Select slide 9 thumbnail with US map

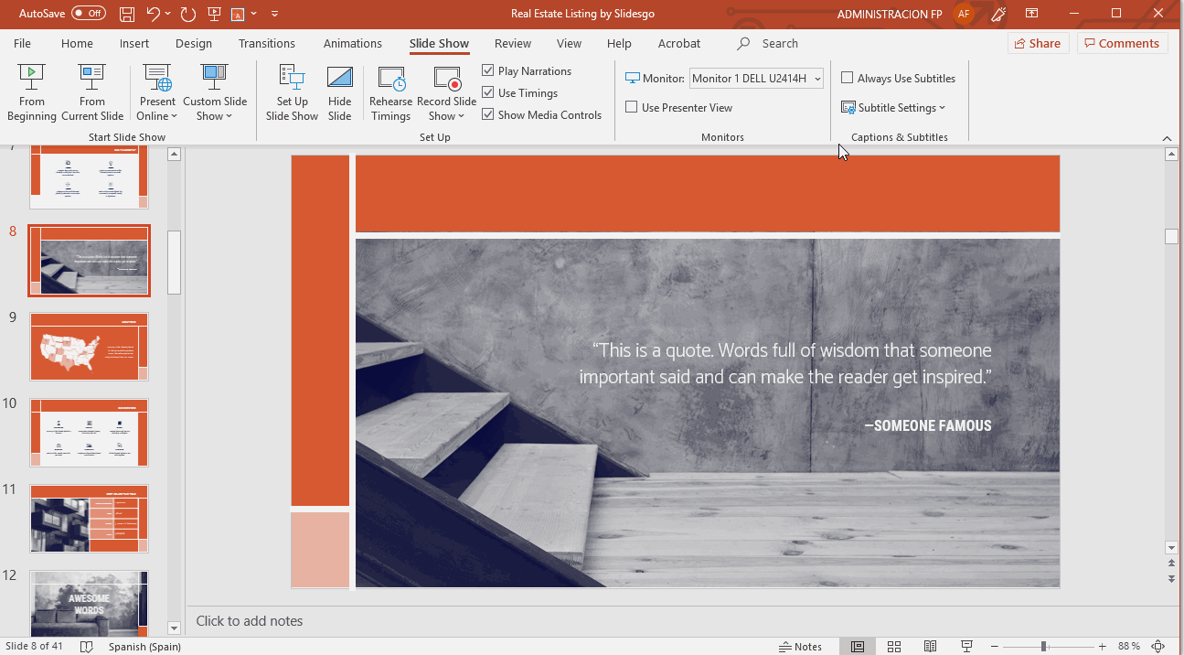coord(89,347)
